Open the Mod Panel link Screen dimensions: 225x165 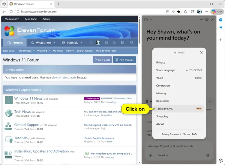[31, 19]
